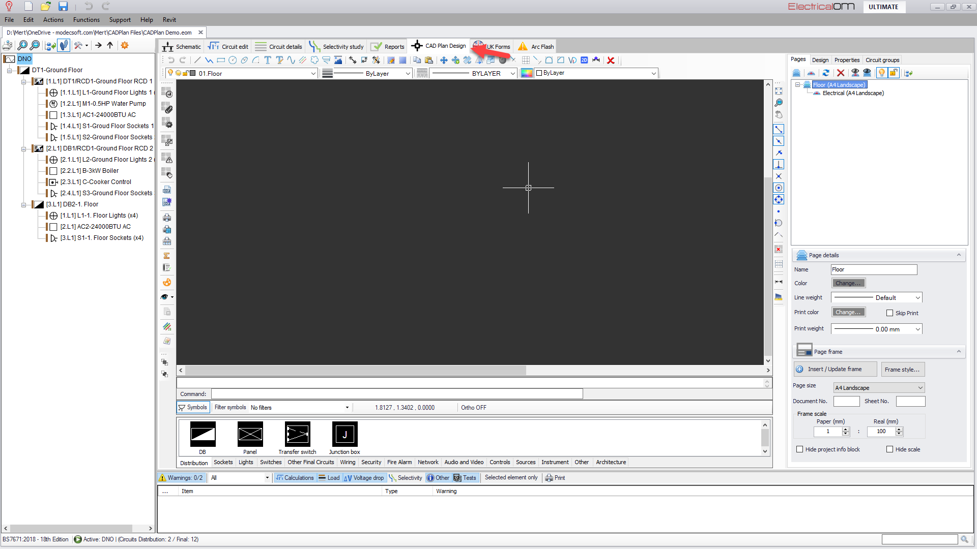The width and height of the screenshot is (977, 549).
Task: Open the BYLAYER linetype dropdown
Action: (512, 74)
